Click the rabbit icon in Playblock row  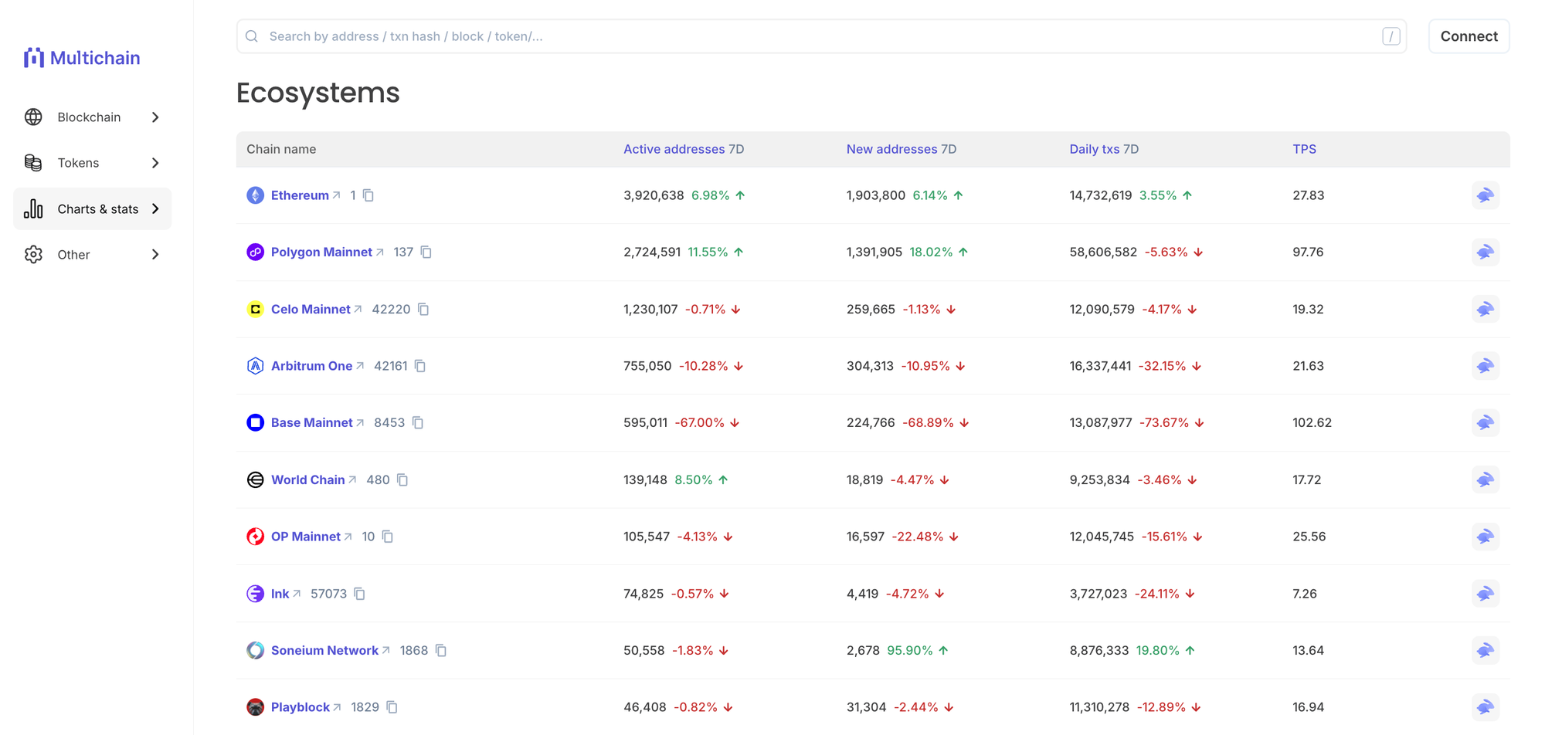pyautogui.click(x=1485, y=707)
